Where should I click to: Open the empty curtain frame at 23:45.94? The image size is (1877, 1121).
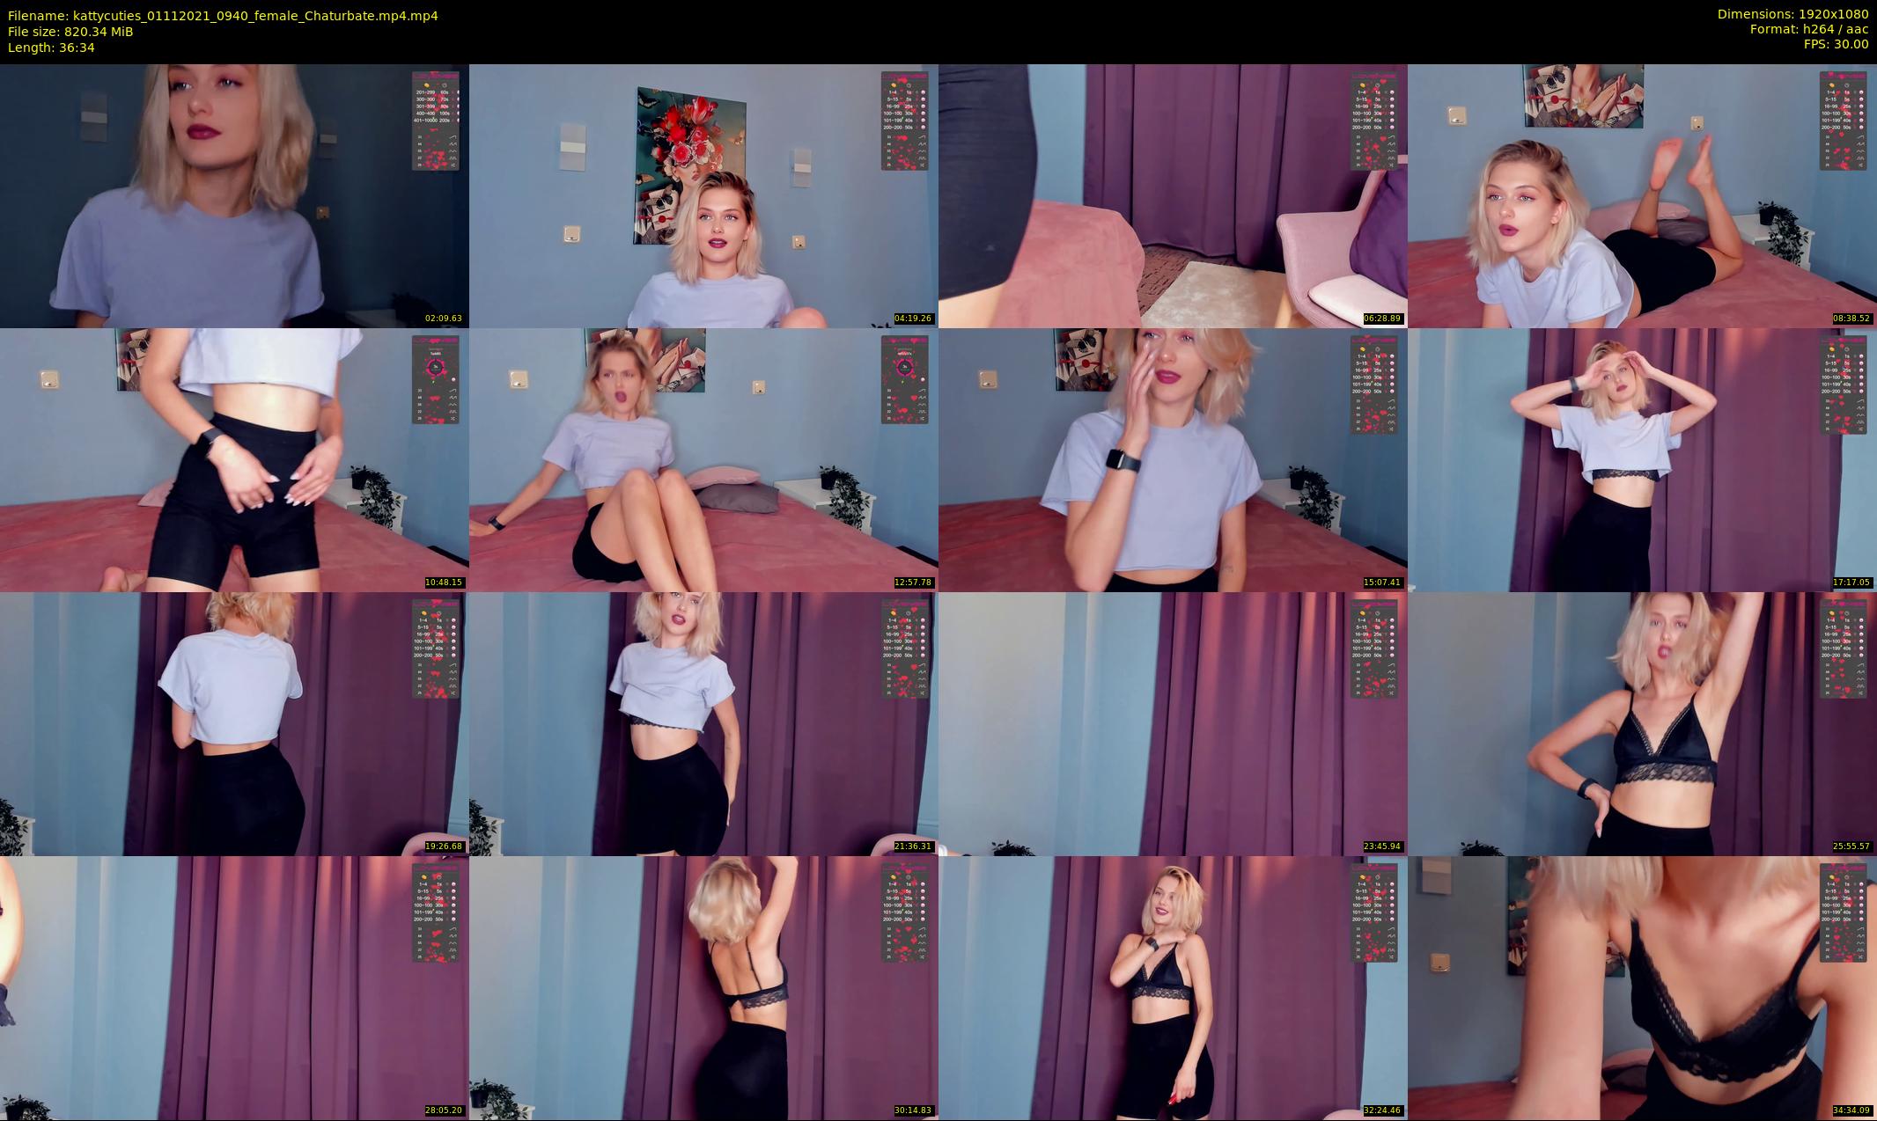click(x=1173, y=723)
